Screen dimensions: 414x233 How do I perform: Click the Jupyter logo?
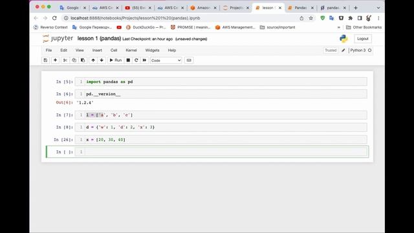58,39
